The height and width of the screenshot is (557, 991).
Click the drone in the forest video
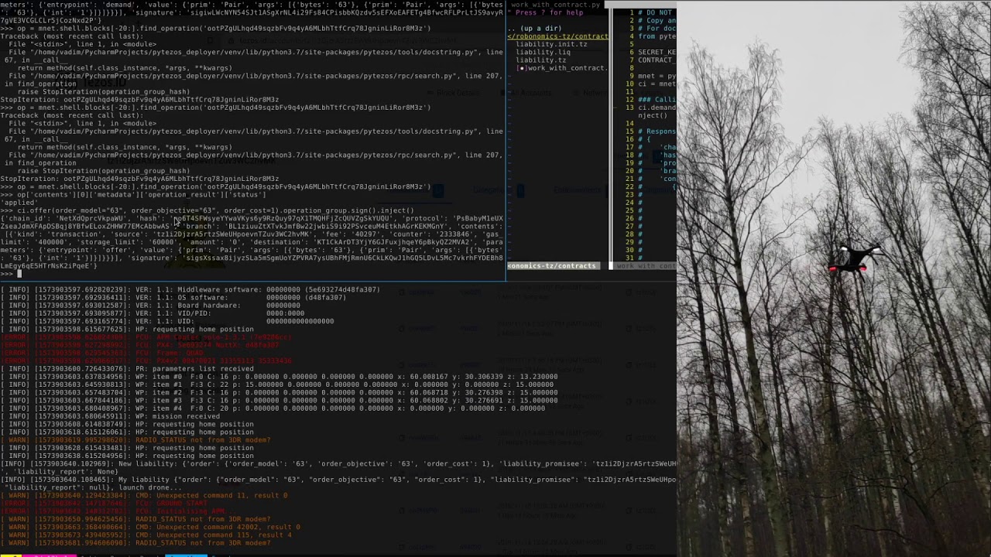pyautogui.click(x=855, y=260)
